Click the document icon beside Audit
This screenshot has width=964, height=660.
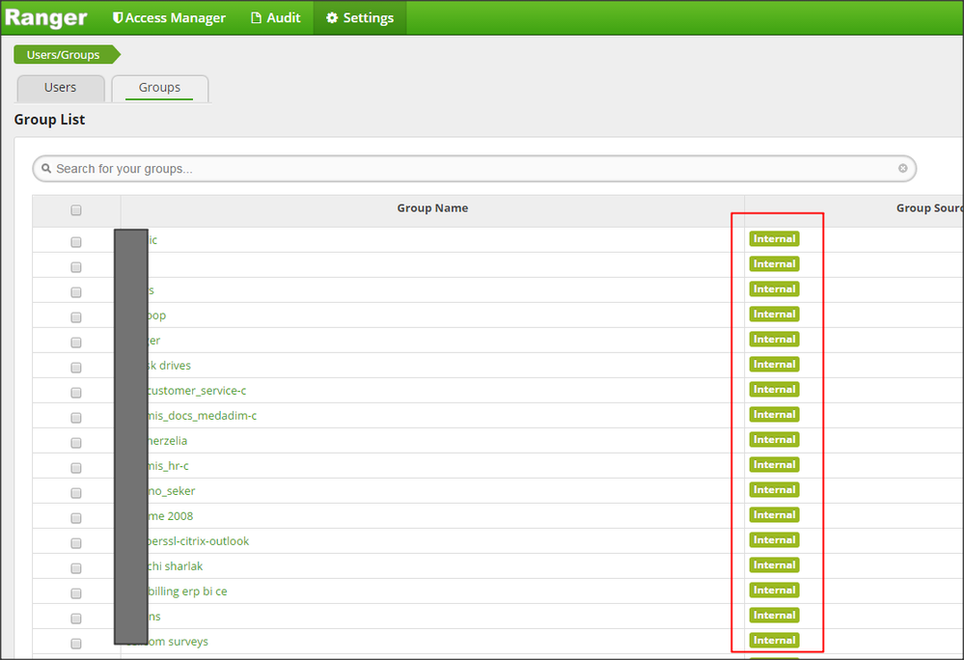pyautogui.click(x=257, y=17)
